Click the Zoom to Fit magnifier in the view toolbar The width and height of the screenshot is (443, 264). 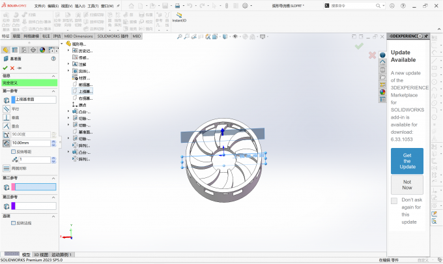(x=179, y=37)
